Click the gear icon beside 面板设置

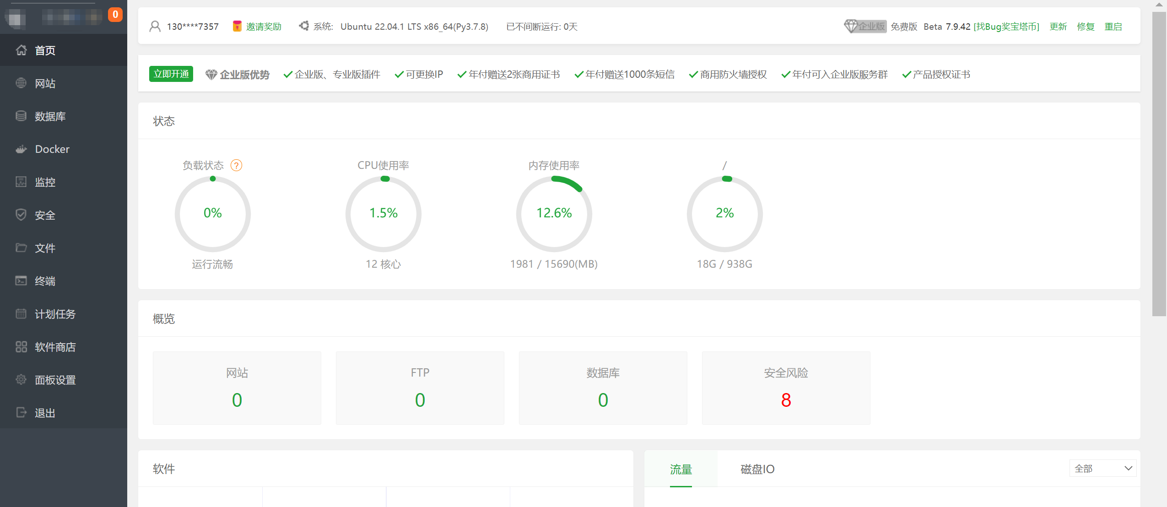tap(21, 379)
